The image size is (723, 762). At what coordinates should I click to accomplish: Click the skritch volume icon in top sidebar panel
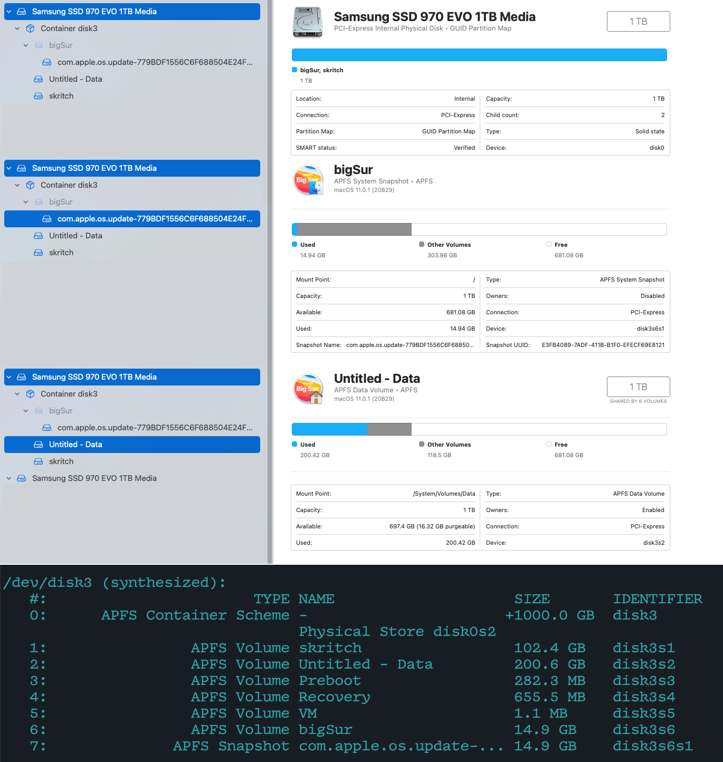tap(39, 96)
